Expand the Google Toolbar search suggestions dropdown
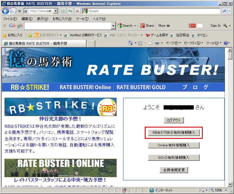The width and height of the screenshot is (234, 194). click(x=113, y=26)
